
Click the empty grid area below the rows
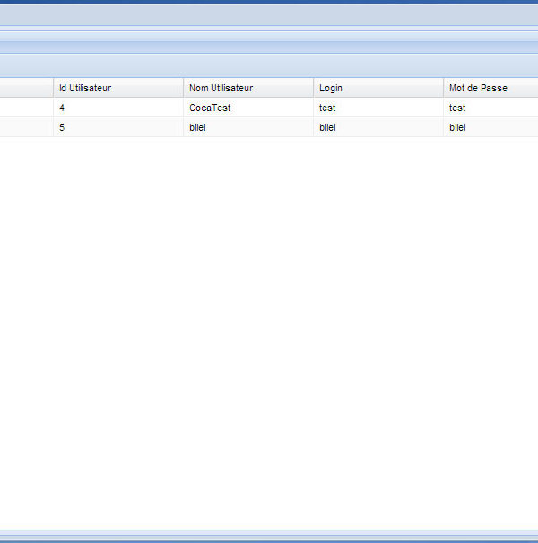coord(269,332)
